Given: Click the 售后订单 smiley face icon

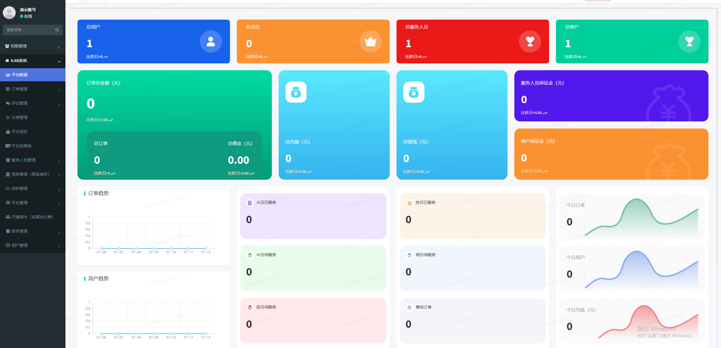Looking at the screenshot, I should pyautogui.click(x=409, y=307).
